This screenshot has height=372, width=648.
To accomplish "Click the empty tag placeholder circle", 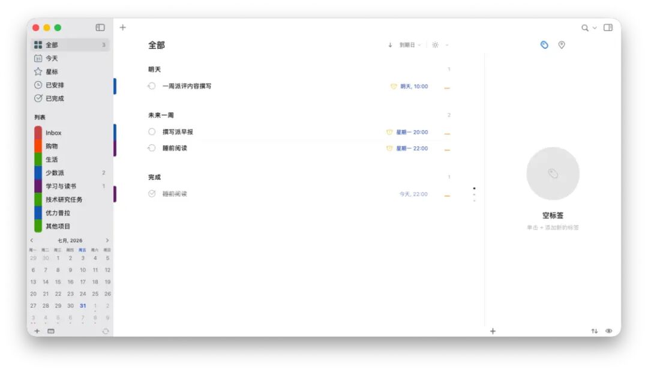I will (x=553, y=173).
